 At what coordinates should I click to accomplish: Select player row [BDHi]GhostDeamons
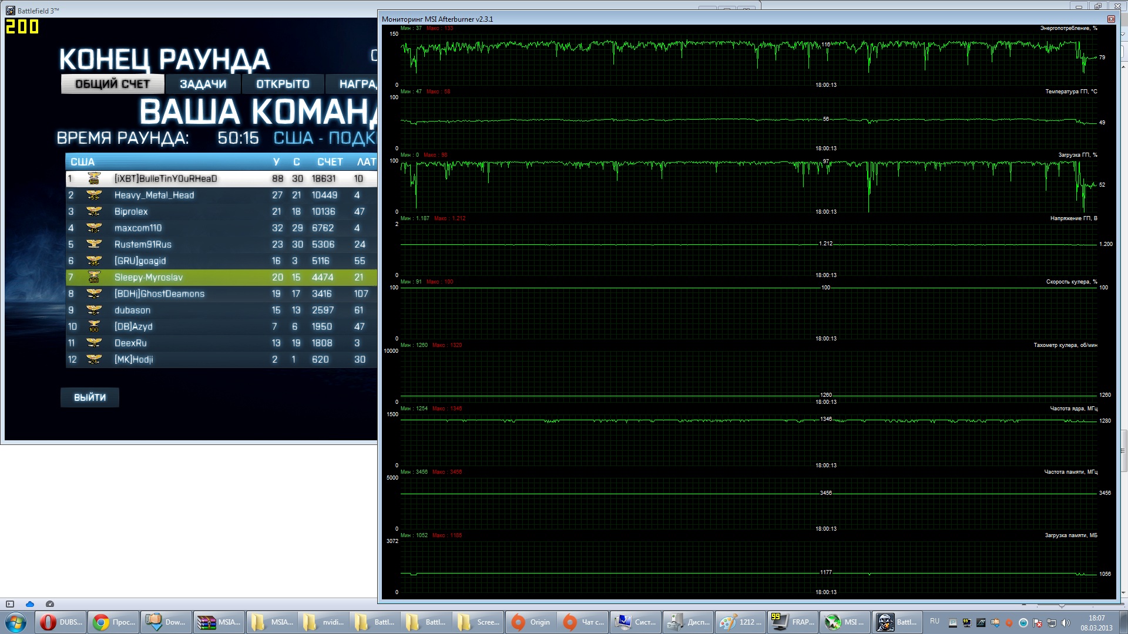click(x=221, y=294)
